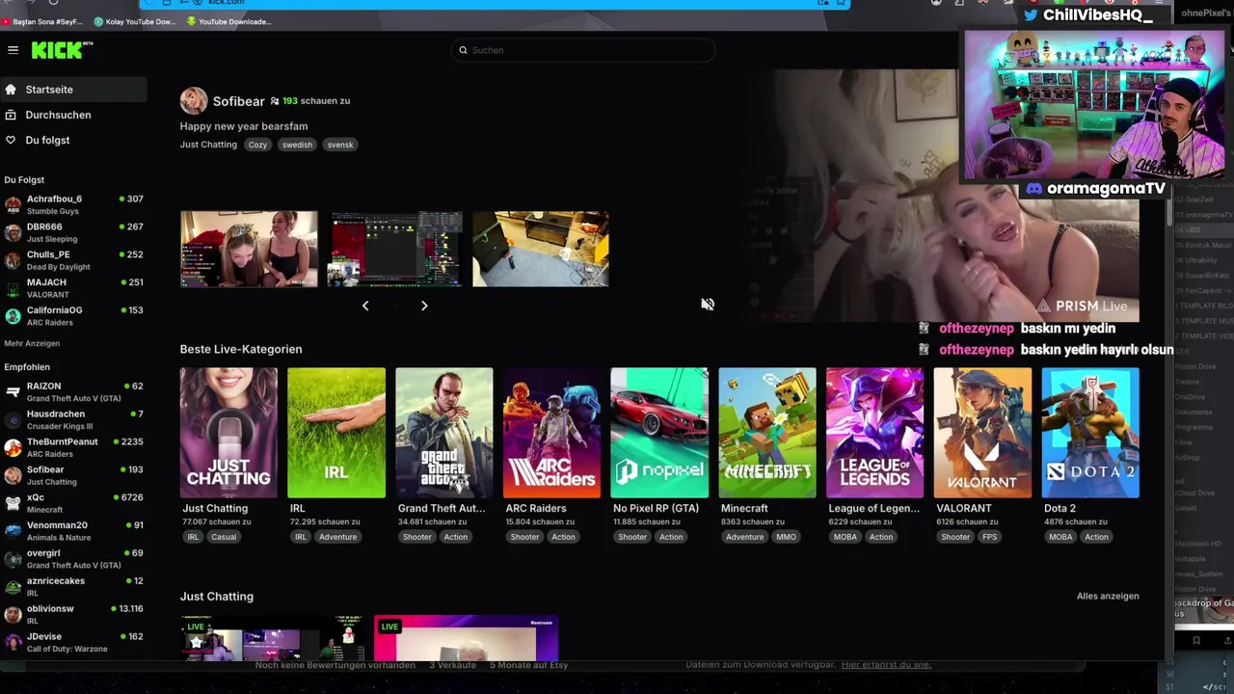Open the Dota 2 category card
This screenshot has height=694, width=1234.
pos(1090,433)
